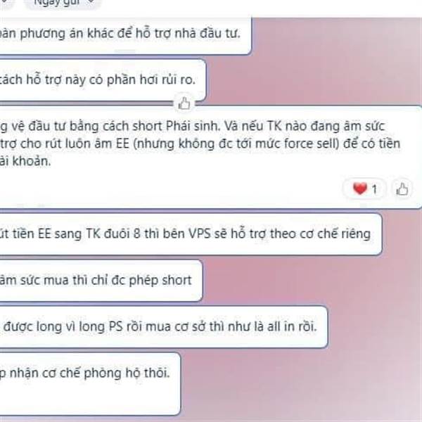Viewport: 422px width, 422px height.
Task: Click the words "tài khoản" ending the long message
Action: point(25,161)
